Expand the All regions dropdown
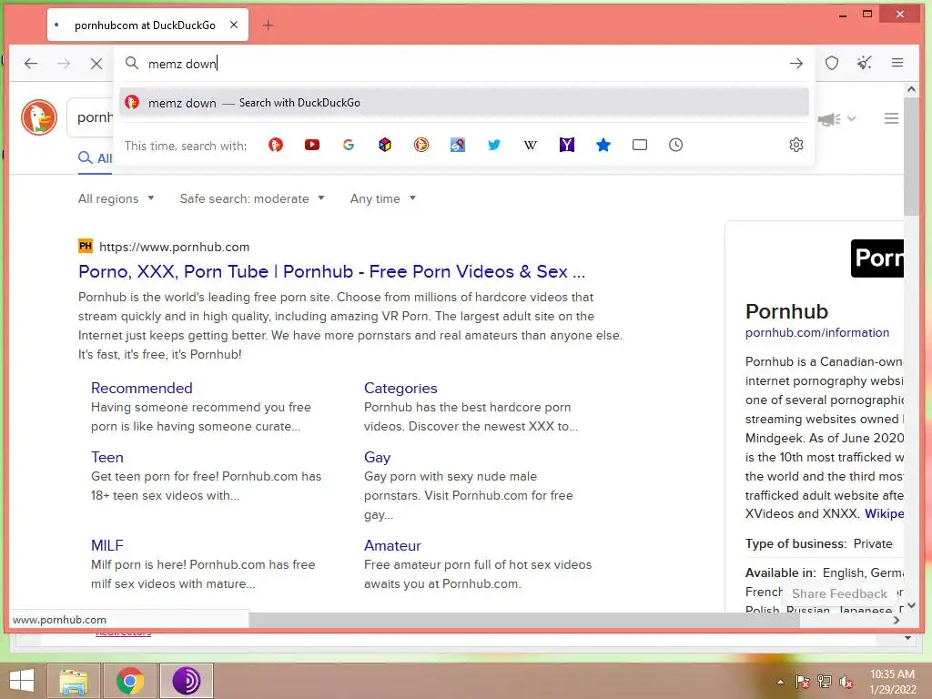 (116, 198)
